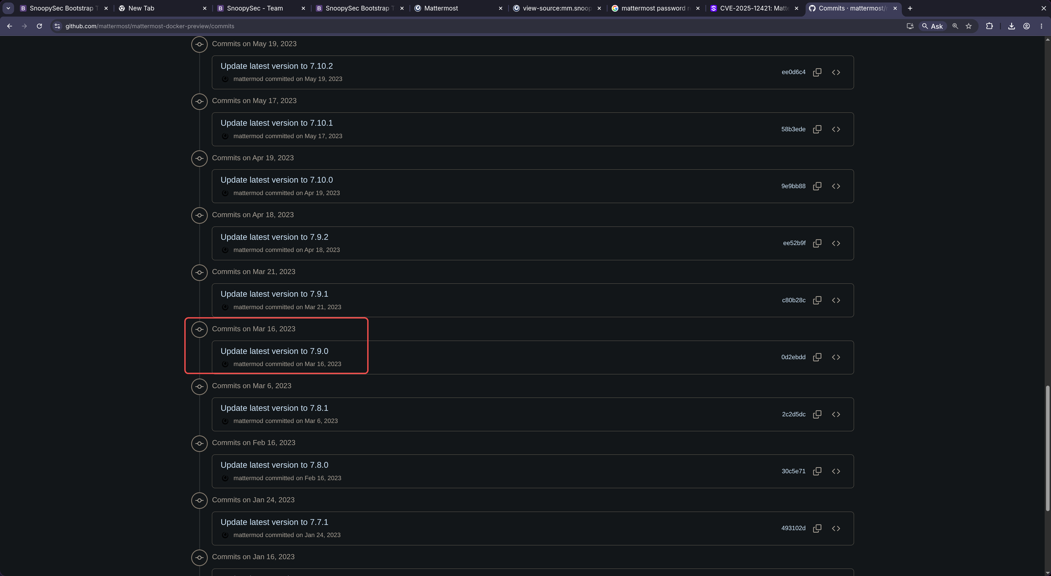Click the page vertical scrollbar thumb
This screenshot has width=1051, height=576.
click(1047, 448)
